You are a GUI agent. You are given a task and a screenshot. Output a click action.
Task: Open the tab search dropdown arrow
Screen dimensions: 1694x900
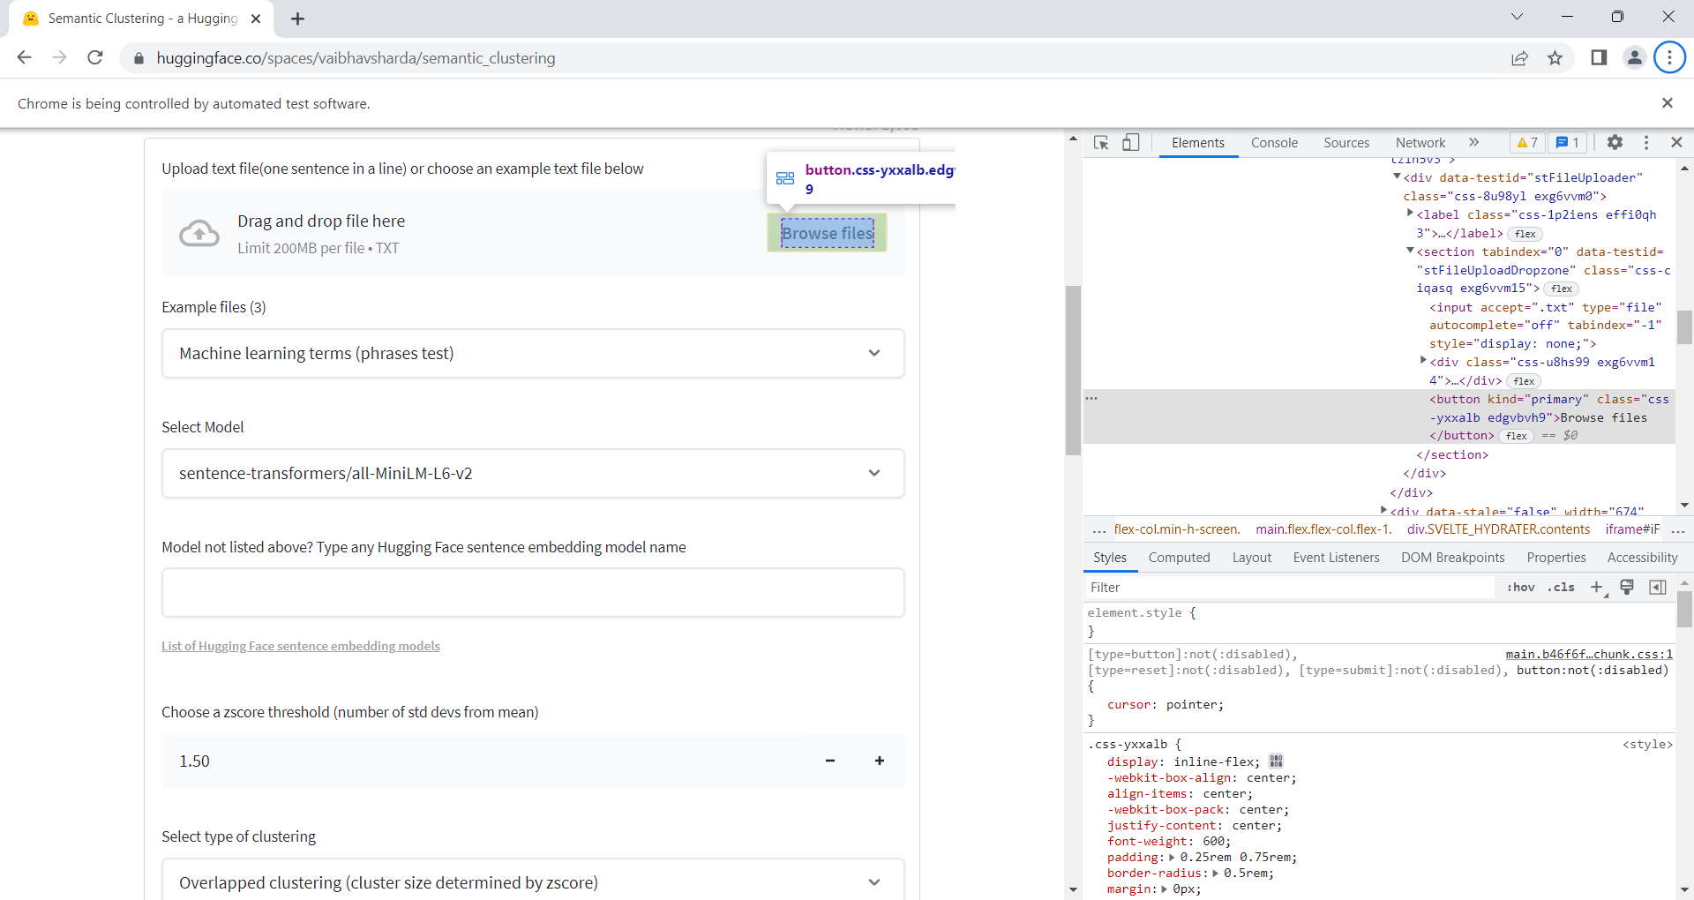tap(1517, 17)
